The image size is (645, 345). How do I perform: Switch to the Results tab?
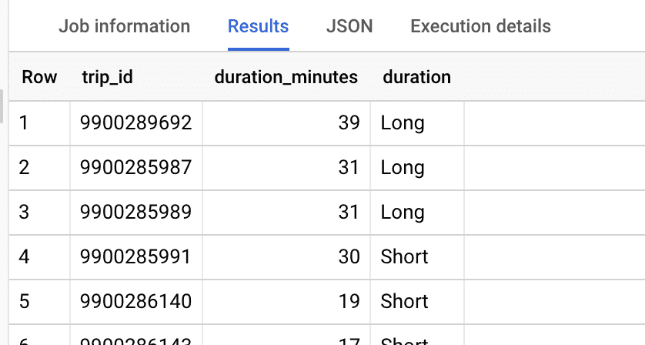258,26
